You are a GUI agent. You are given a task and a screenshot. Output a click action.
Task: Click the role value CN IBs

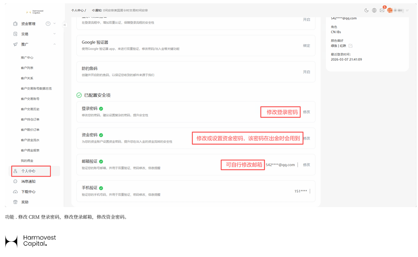[336, 32]
